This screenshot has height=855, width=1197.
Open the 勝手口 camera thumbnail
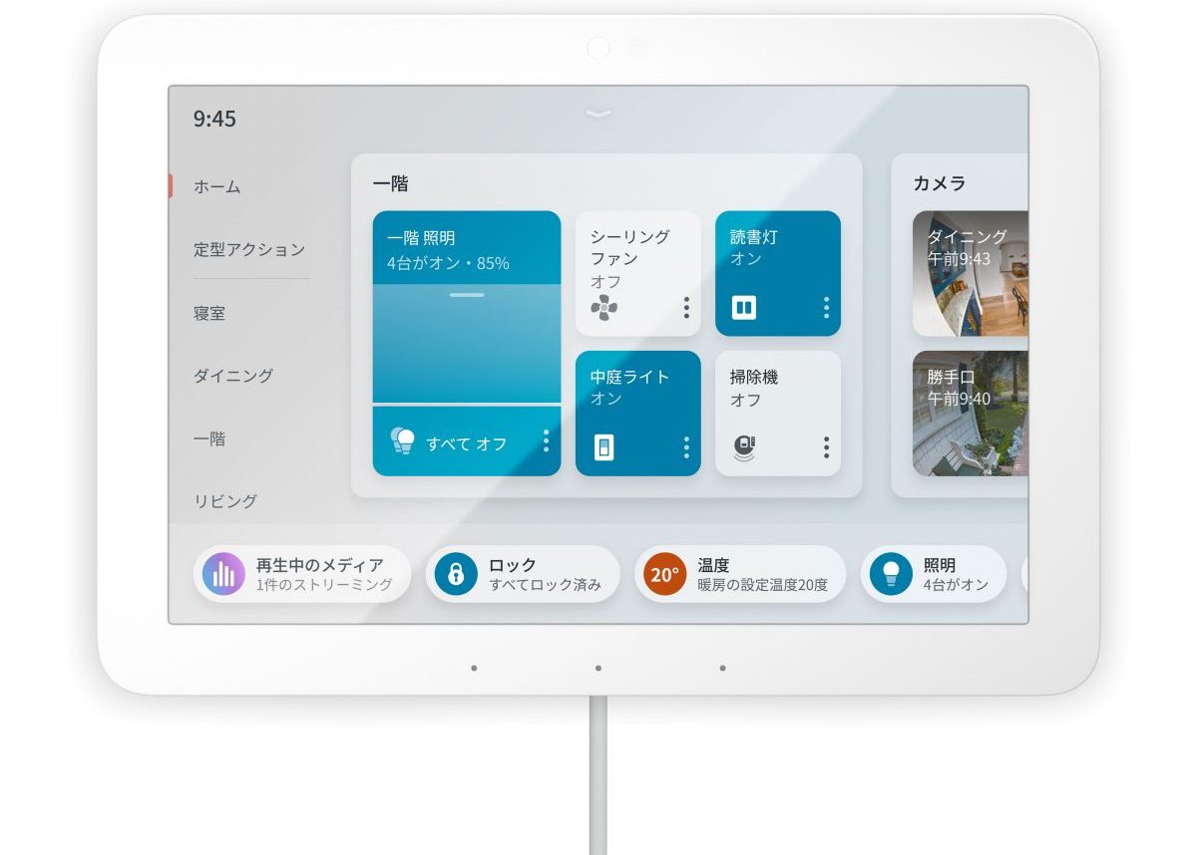[971, 413]
